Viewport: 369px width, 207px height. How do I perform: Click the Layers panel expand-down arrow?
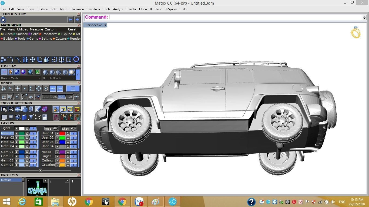pos(41,170)
